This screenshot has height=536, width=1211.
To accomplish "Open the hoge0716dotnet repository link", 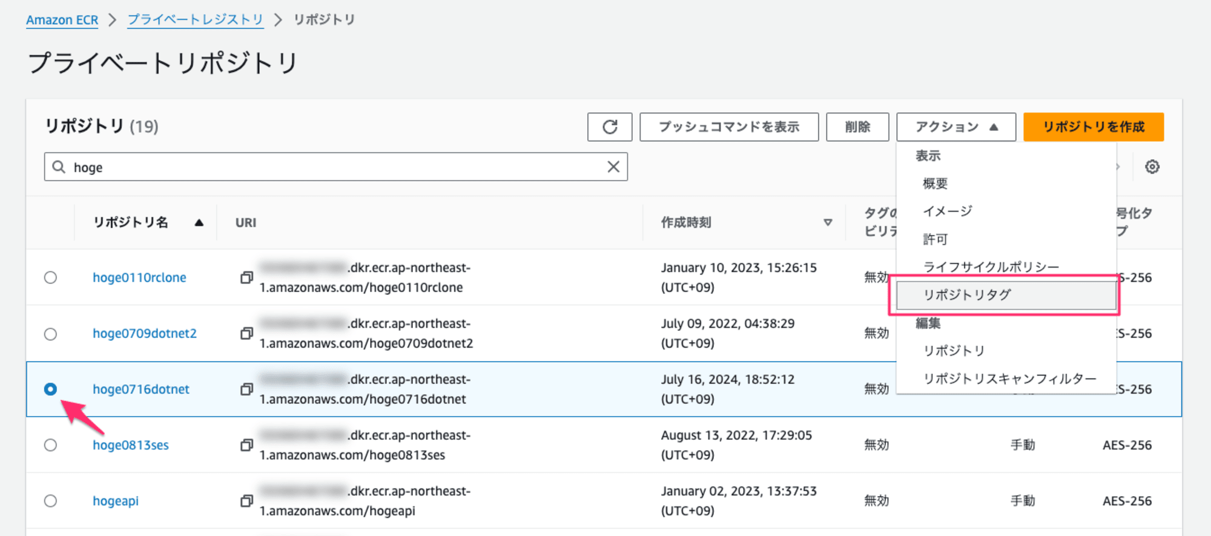I will coord(141,389).
